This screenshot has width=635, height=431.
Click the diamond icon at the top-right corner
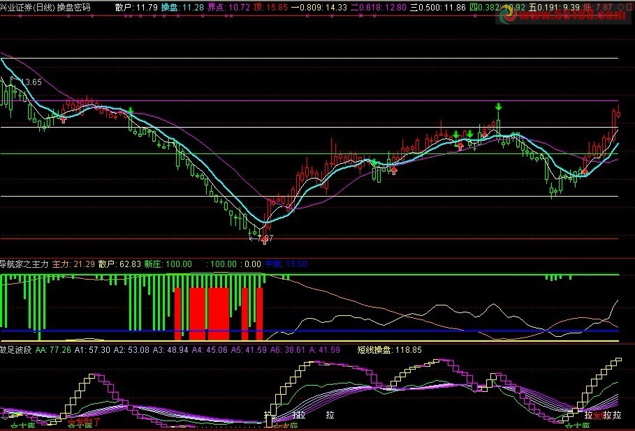621,7
